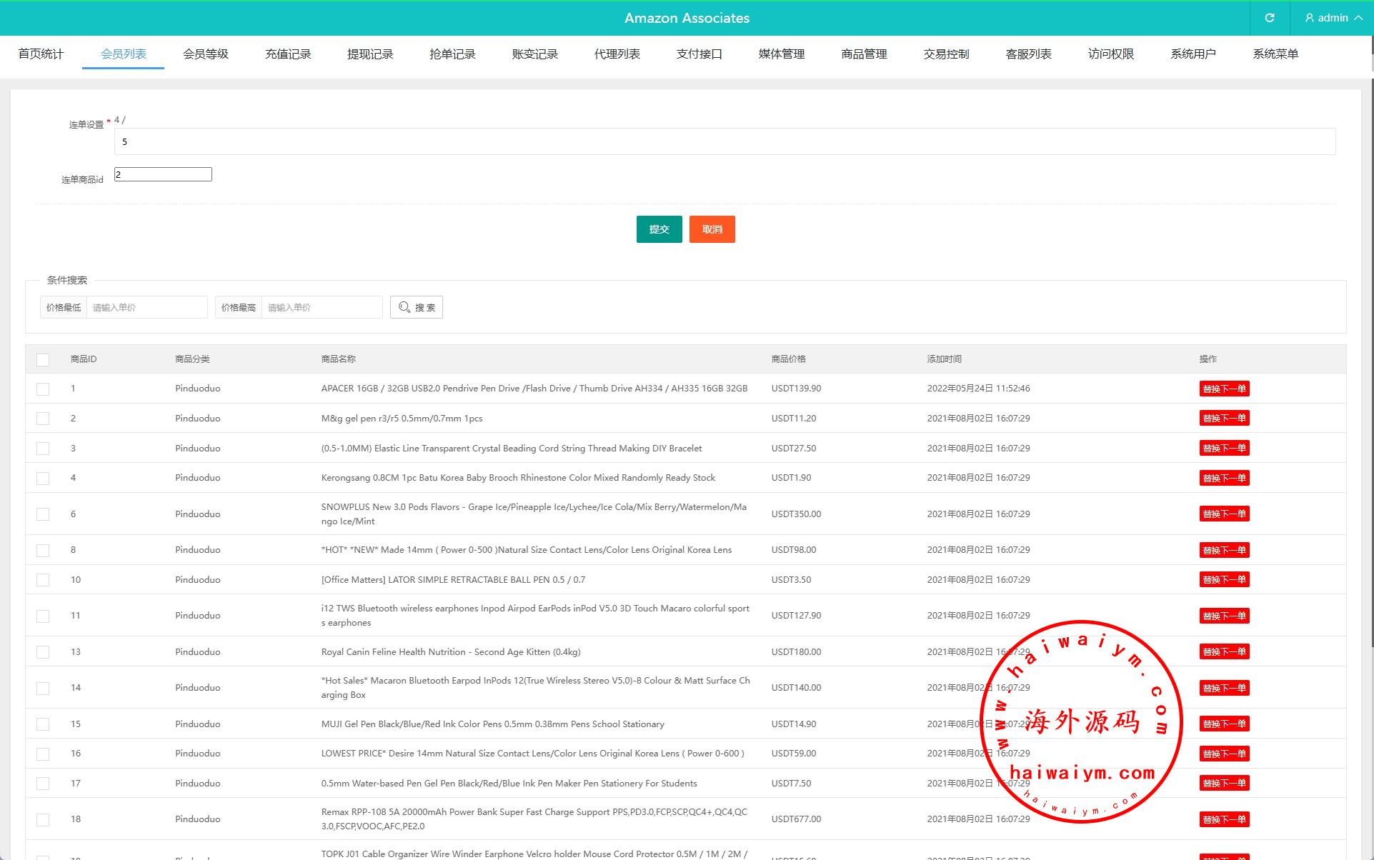Focus the 价格最高 price input
Image resolution: width=1374 pixels, height=860 pixels.
tap(322, 307)
